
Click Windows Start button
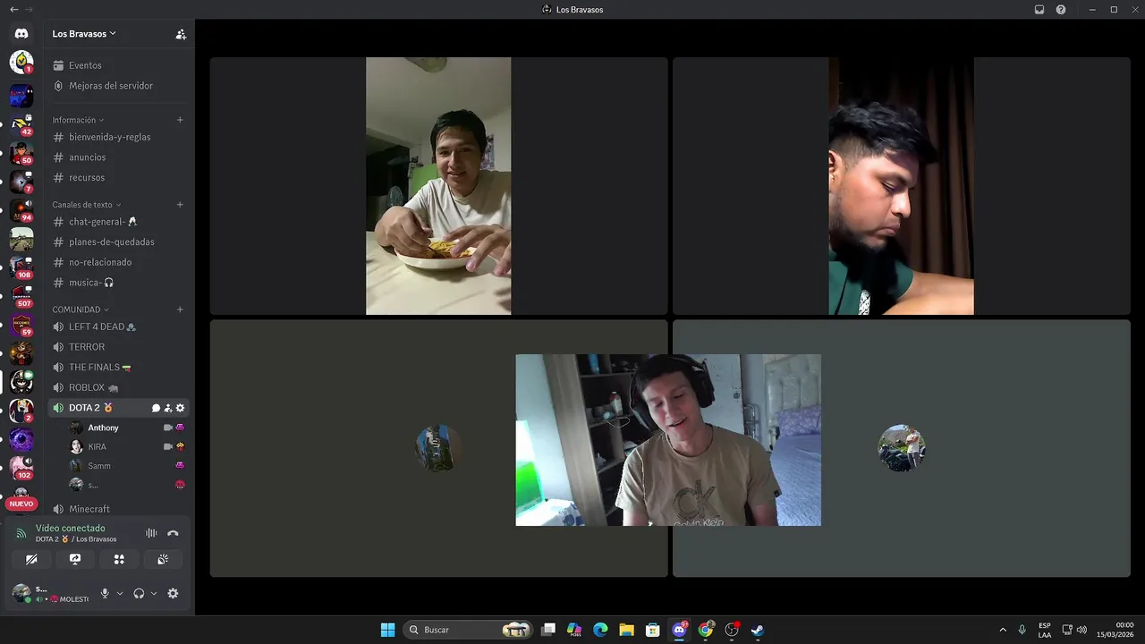click(387, 630)
